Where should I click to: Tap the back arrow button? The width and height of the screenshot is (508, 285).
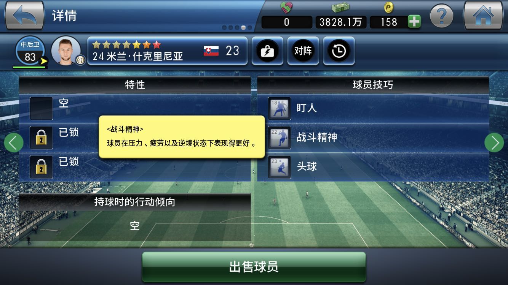click(24, 15)
